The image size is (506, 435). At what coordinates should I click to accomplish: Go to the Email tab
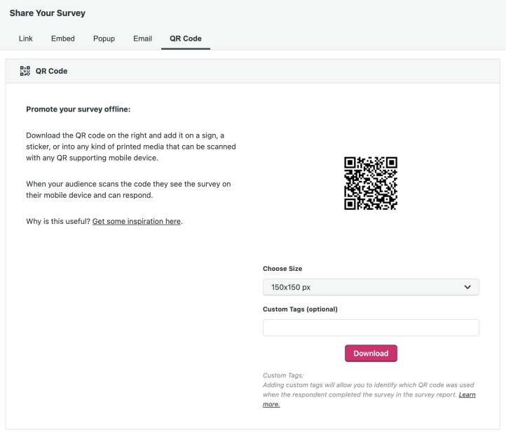tap(142, 39)
